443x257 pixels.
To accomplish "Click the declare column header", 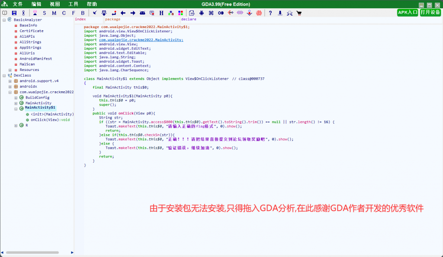I will tap(189, 19).
